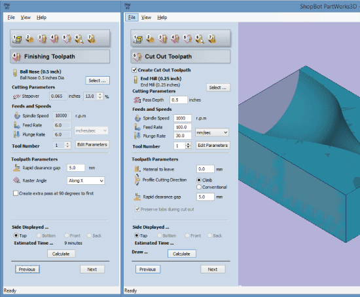Open the inches/sec units dropdown
Viewport: 360px width, 297px height.
click(x=91, y=130)
